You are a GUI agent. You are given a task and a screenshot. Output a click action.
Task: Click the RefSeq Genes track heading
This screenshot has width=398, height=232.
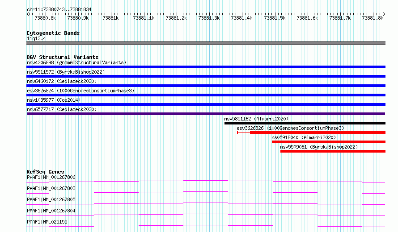click(x=45, y=172)
